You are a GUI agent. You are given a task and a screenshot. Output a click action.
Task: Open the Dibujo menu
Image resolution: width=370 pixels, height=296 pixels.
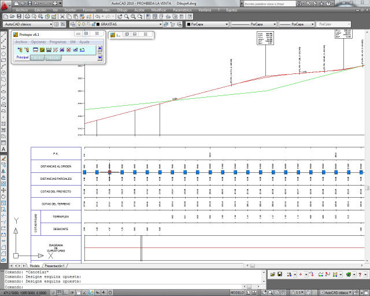click(x=122, y=10)
